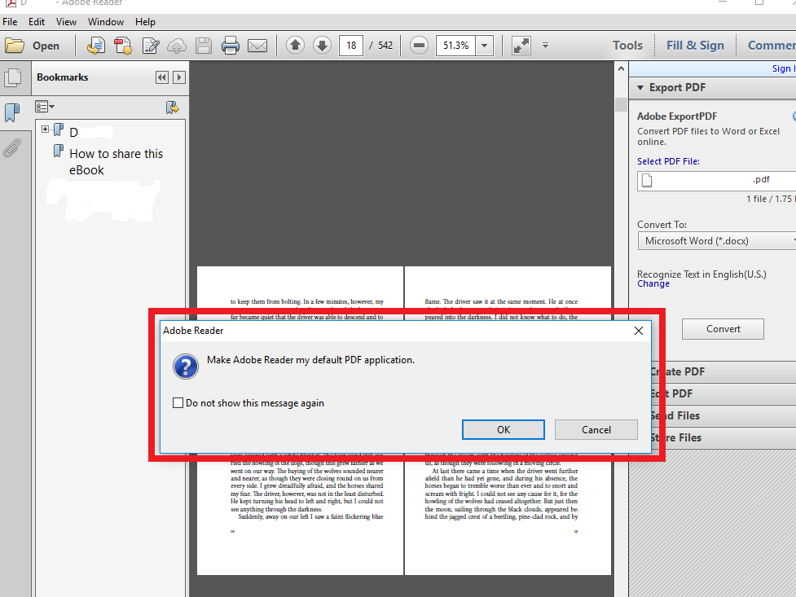Click the Create PDF toolbar icon
The width and height of the screenshot is (796, 597).
(x=123, y=46)
